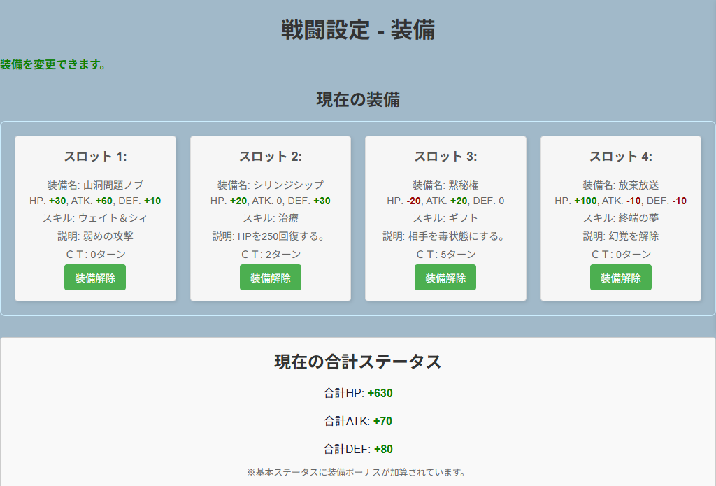
Task: Click the 戦闘設定 - 装備 page title
Action: click(358, 31)
